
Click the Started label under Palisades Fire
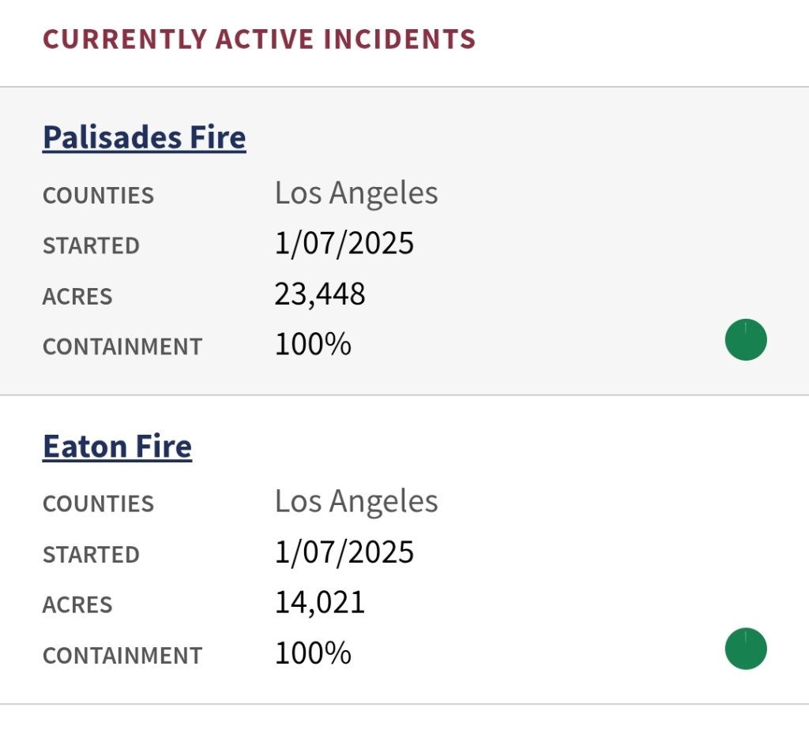(91, 246)
